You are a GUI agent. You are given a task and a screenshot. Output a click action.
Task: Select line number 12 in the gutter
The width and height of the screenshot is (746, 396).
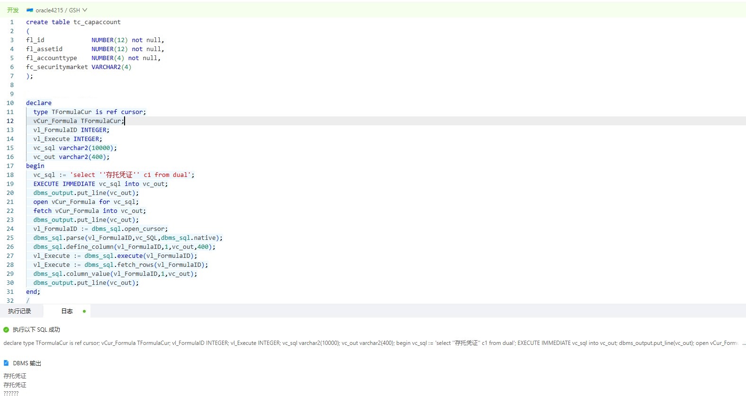click(x=10, y=121)
